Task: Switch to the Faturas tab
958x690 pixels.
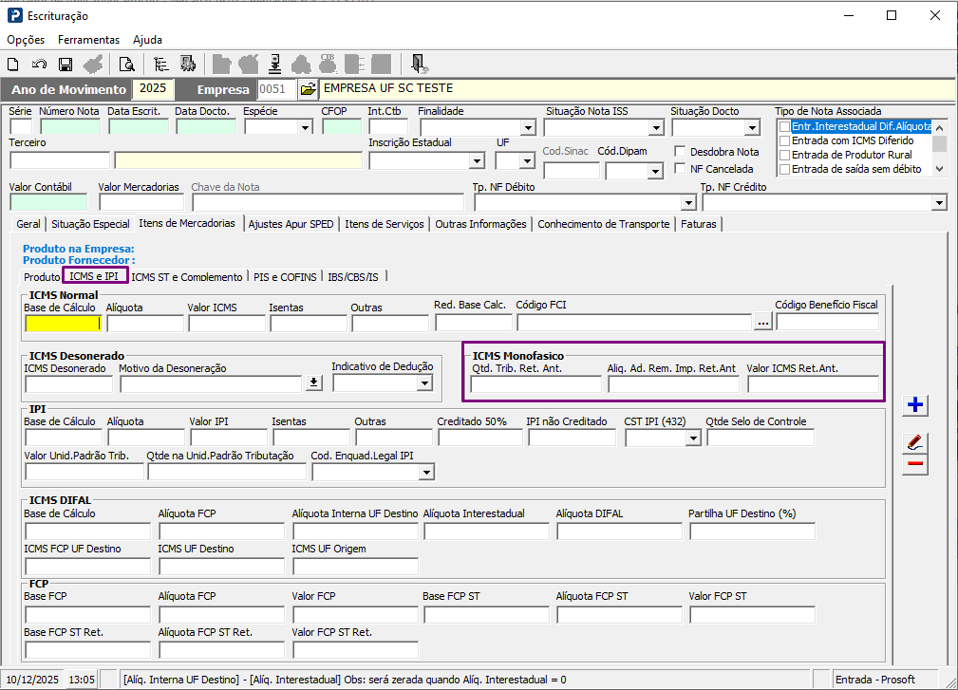Action: [x=699, y=224]
